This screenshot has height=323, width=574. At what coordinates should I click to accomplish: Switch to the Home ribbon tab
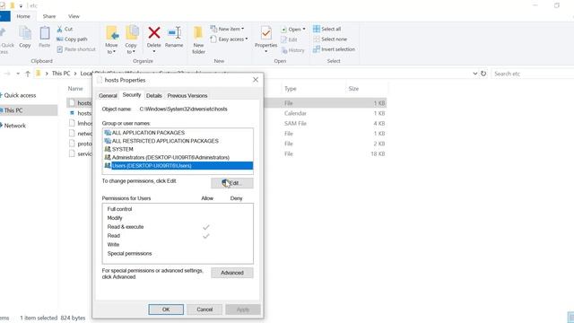click(x=23, y=16)
